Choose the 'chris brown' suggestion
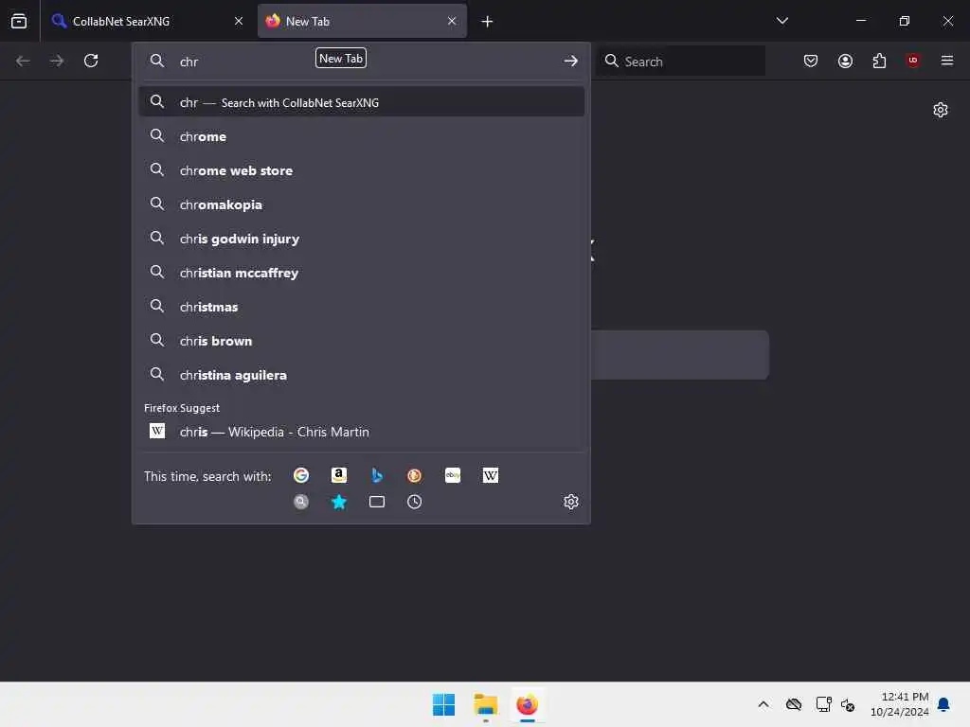This screenshot has width=970, height=727. (362, 341)
